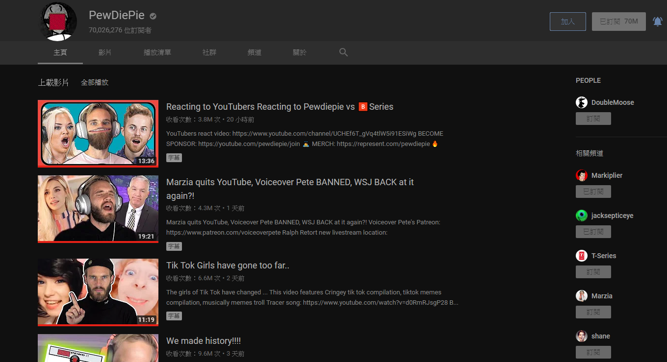Switch to the 關於 about tab

pyautogui.click(x=300, y=52)
